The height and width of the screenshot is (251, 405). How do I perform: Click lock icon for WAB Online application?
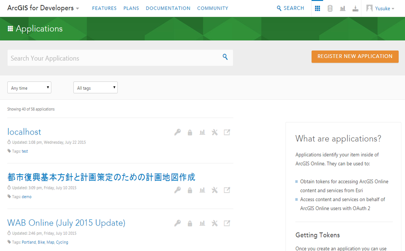190,223
